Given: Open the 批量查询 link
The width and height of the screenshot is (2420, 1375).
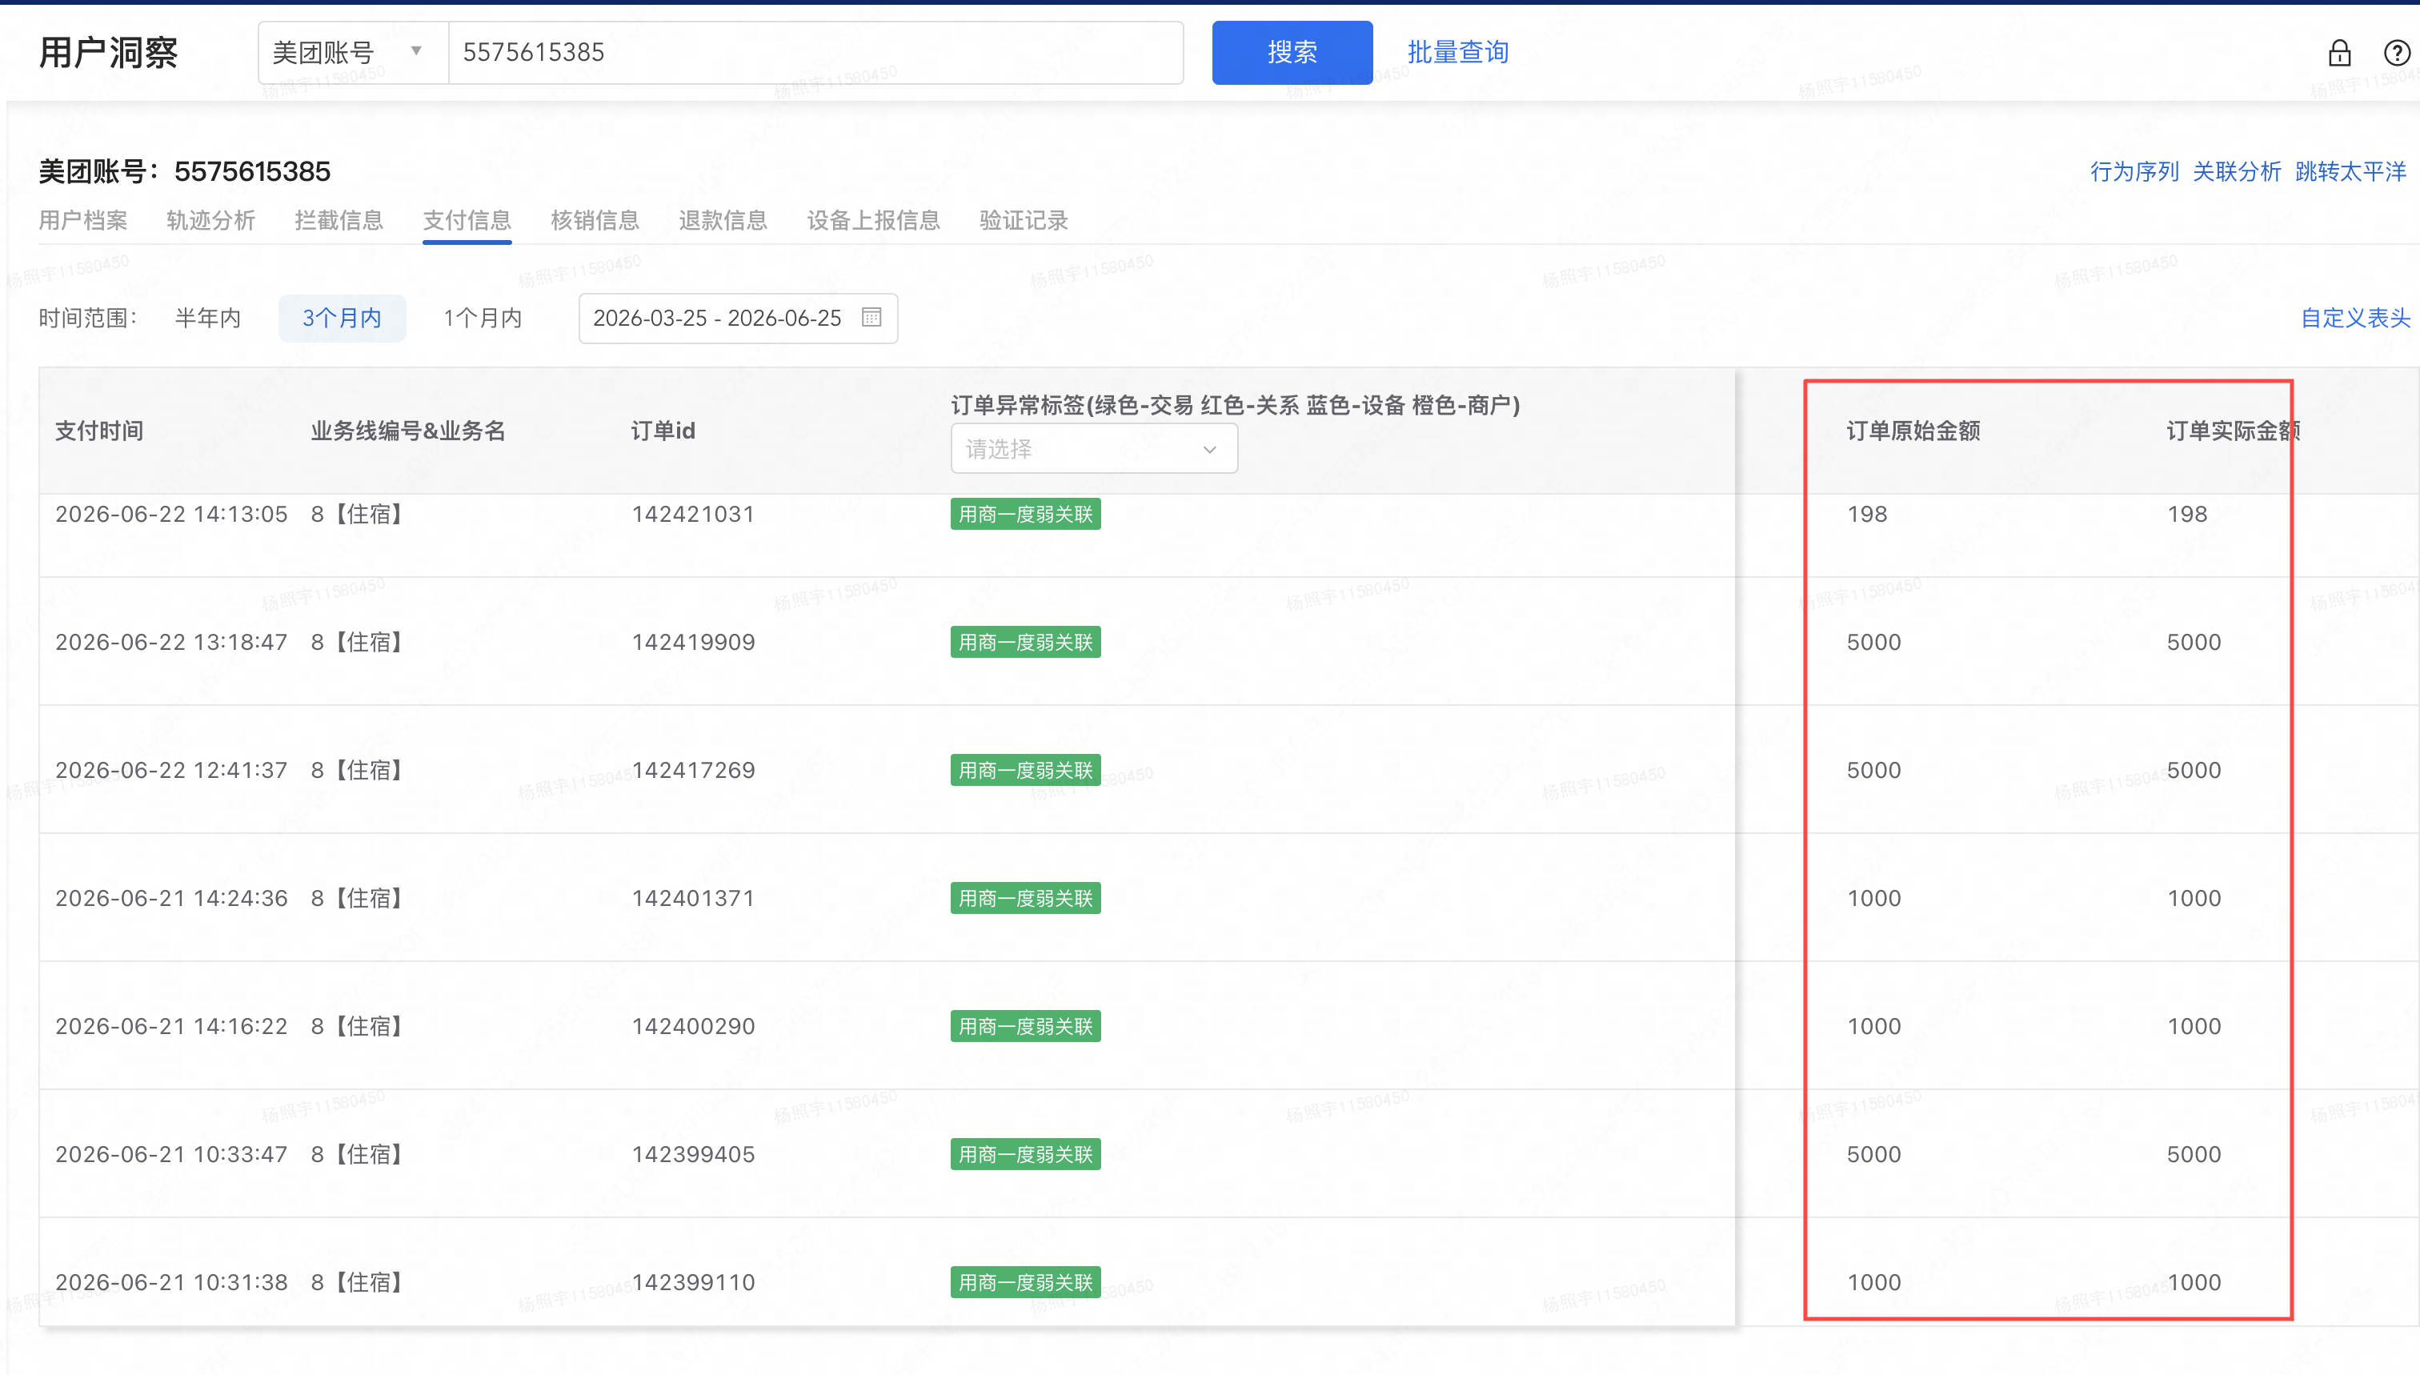Looking at the screenshot, I should [x=1457, y=53].
